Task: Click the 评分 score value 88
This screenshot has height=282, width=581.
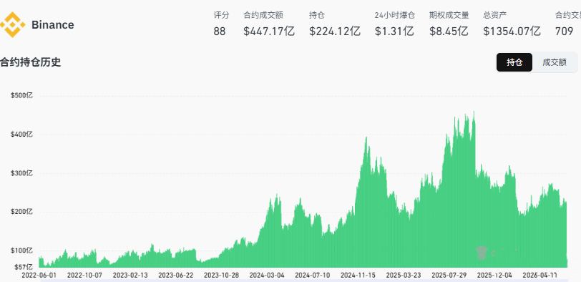Action: click(220, 31)
